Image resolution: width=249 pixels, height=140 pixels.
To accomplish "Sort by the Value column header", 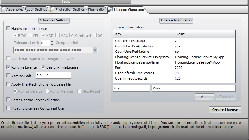I will coord(204,34).
